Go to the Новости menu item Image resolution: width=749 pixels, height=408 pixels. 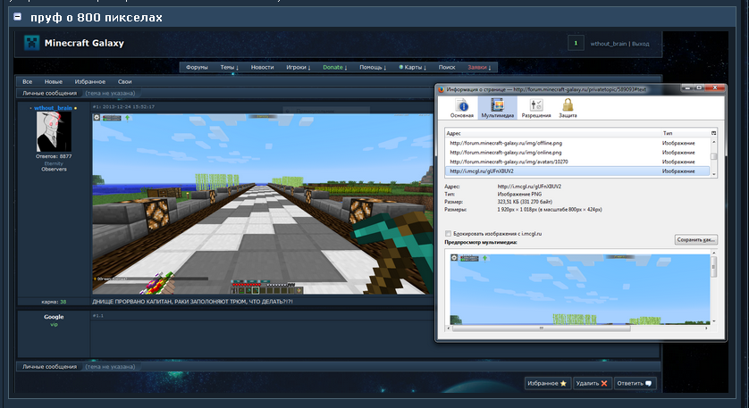click(x=262, y=67)
